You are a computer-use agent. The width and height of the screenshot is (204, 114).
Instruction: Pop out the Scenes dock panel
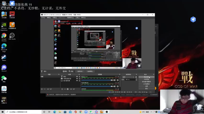(x=59, y=74)
